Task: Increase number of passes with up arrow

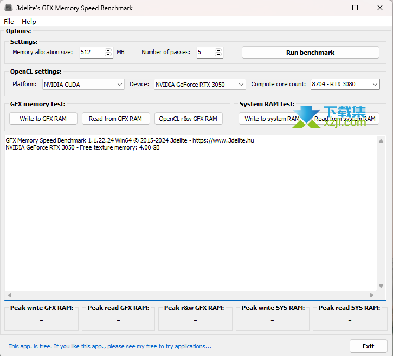Action: pos(218,50)
